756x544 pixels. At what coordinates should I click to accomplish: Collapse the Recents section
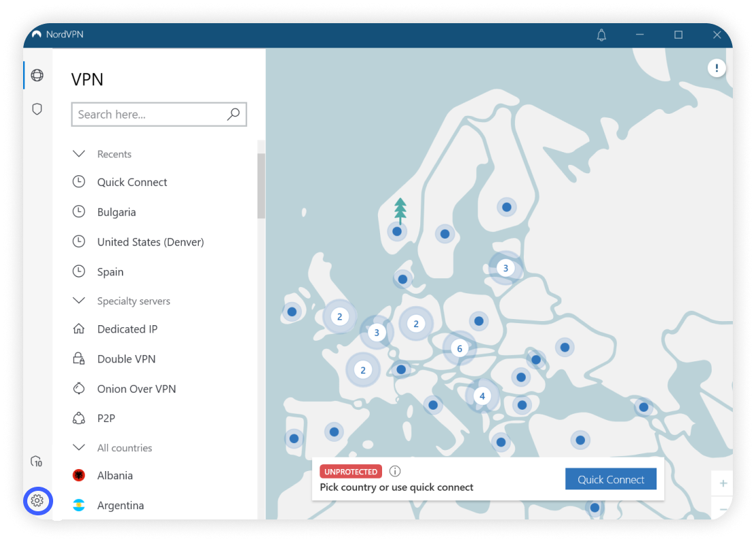(79, 154)
